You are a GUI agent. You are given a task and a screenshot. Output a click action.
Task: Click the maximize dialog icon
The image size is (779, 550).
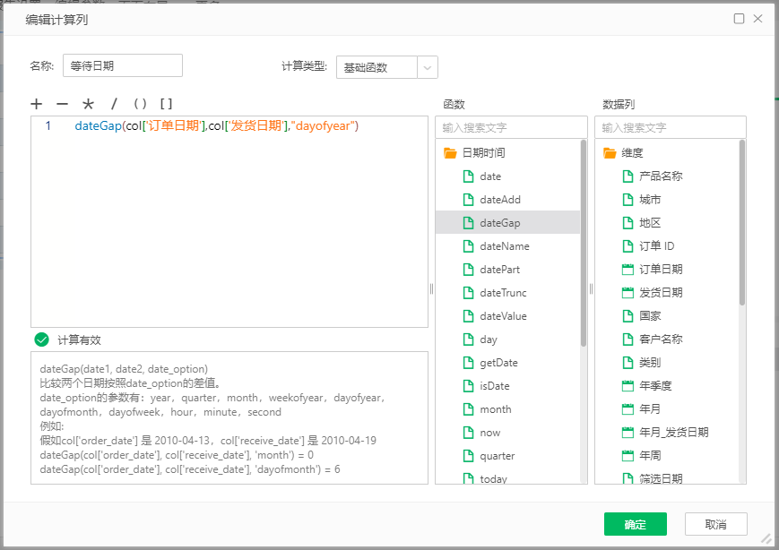tap(739, 19)
